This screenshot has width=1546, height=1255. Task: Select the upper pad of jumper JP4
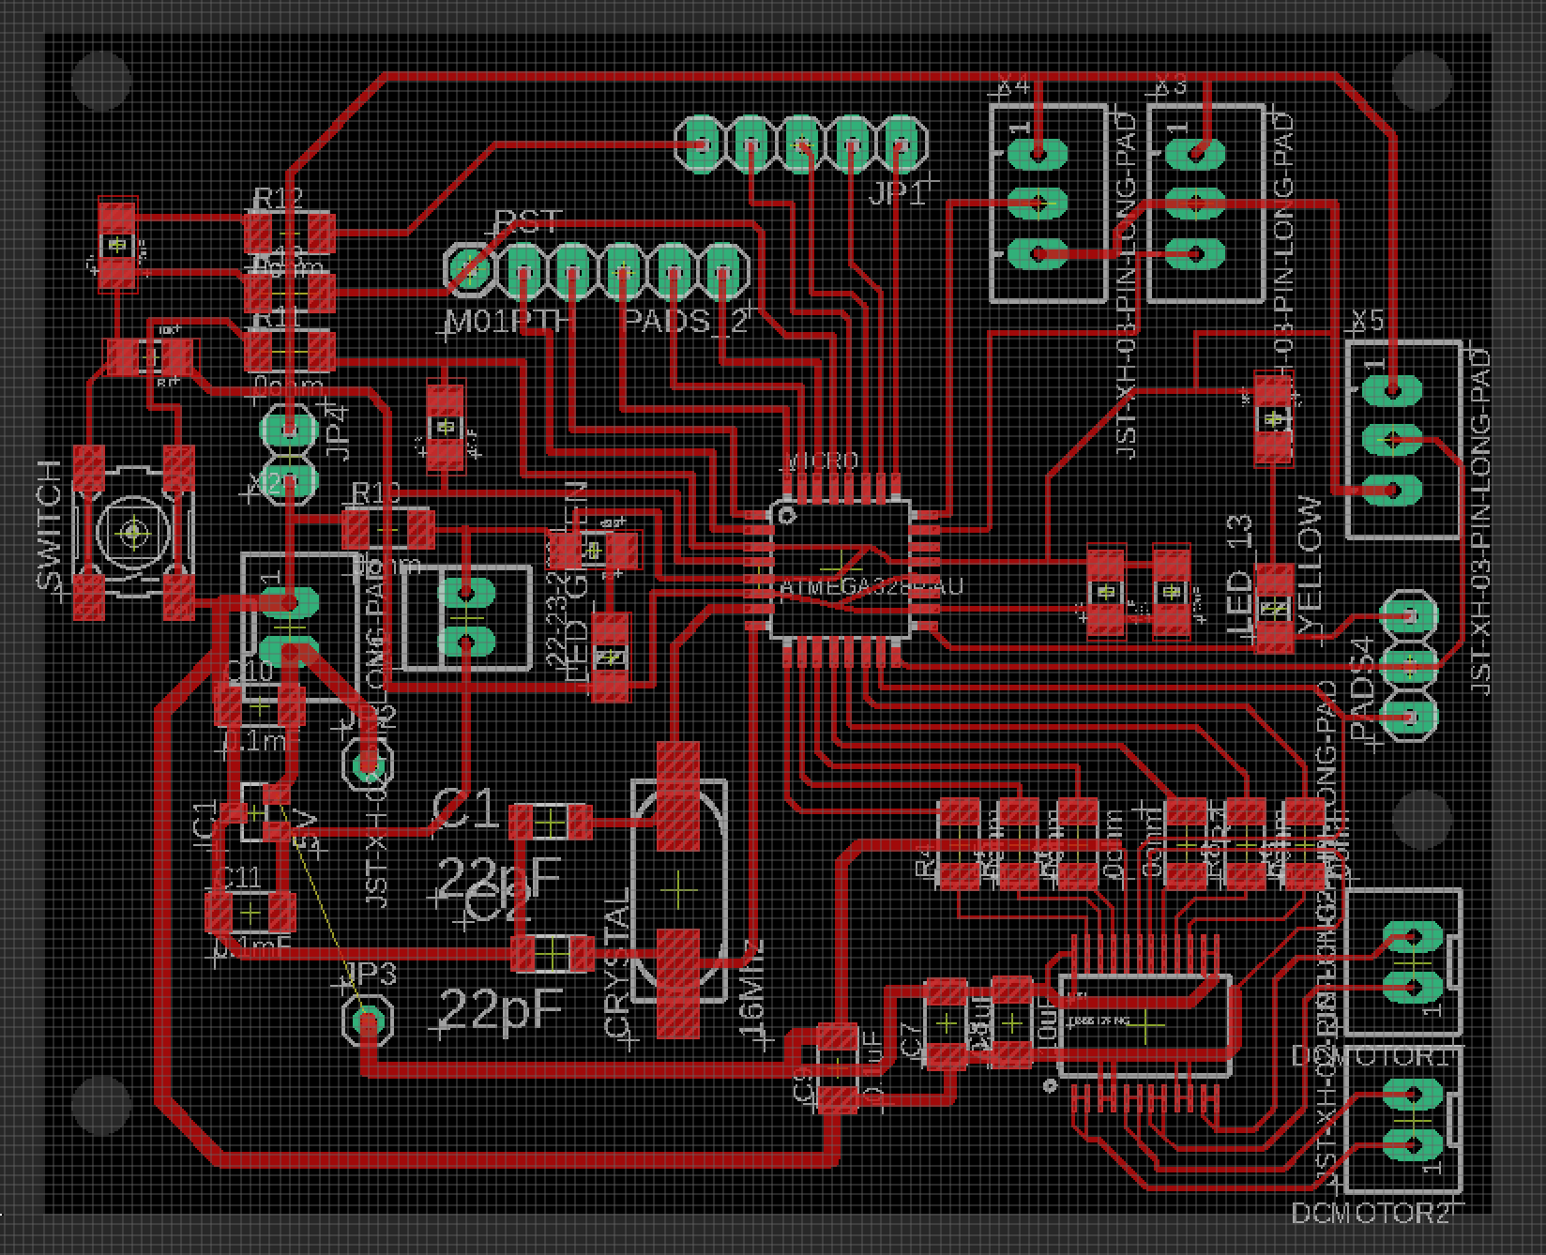coord(288,431)
